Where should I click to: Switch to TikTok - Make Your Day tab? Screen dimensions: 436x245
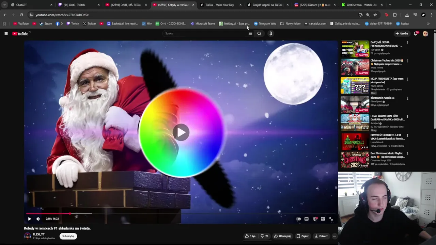point(221,5)
